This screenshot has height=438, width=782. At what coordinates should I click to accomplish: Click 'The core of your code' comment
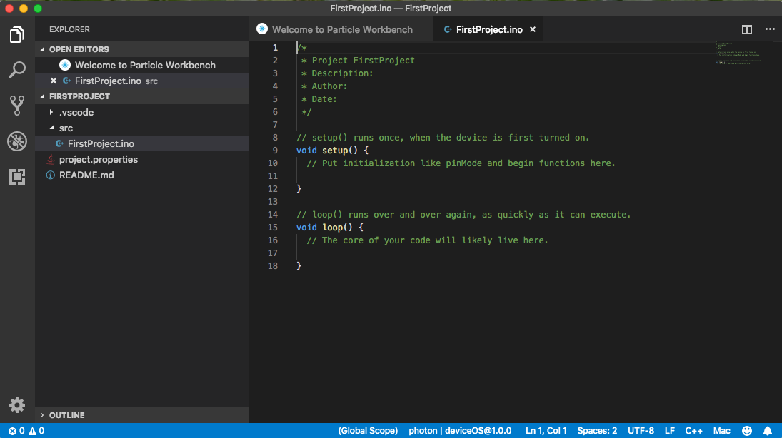427,240
